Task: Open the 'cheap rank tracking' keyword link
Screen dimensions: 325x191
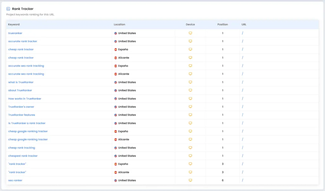Action: (22, 147)
